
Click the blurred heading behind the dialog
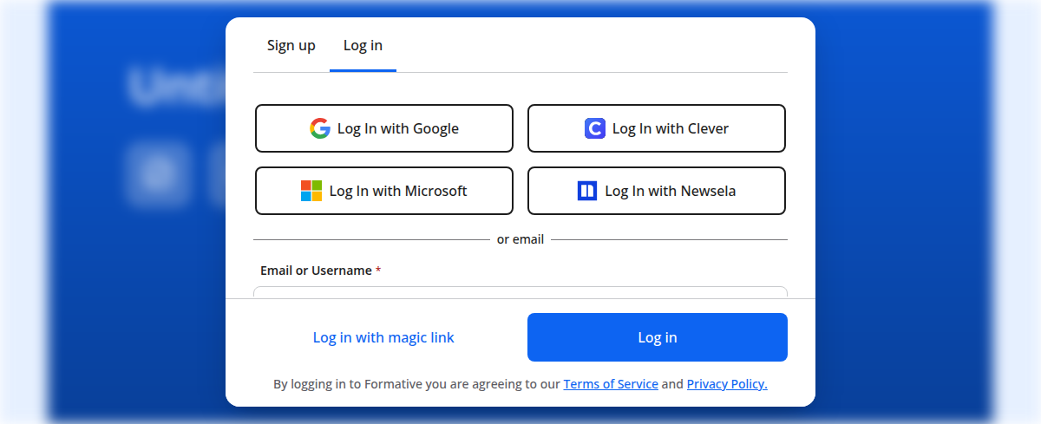(173, 87)
